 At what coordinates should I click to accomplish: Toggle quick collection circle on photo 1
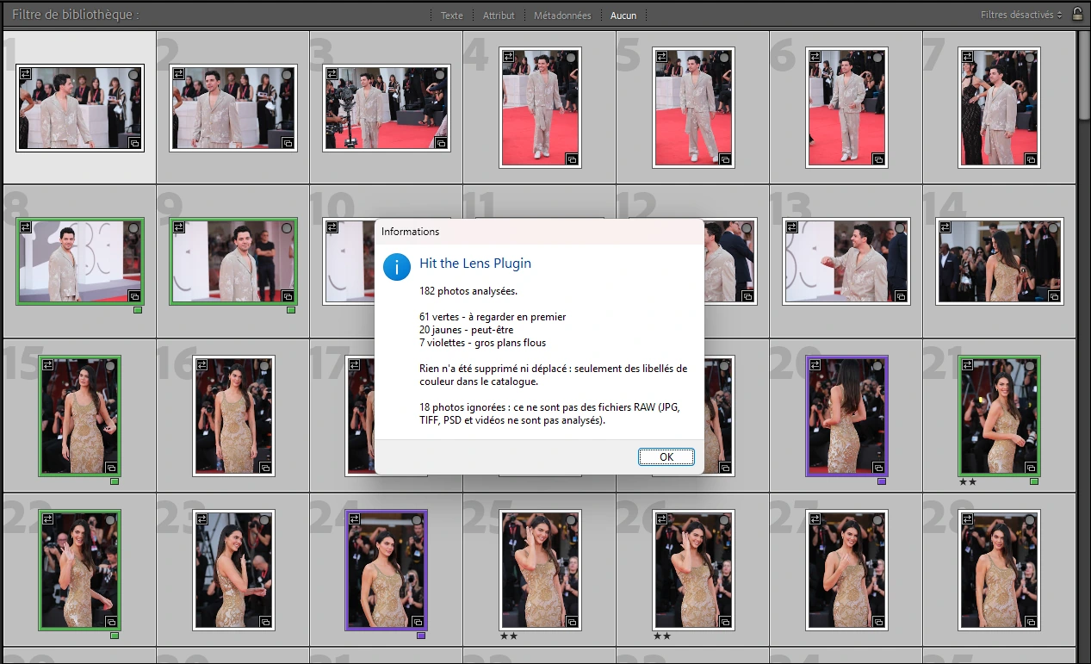133,75
